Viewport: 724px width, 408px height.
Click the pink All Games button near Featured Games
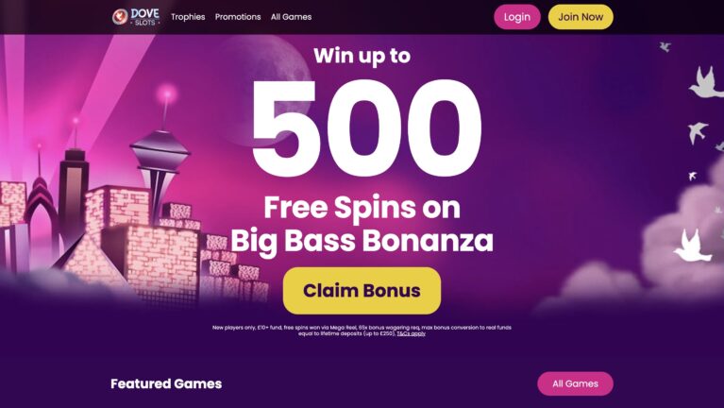(x=575, y=383)
